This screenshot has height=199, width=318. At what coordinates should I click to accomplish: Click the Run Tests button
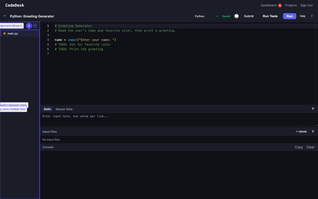coord(270,16)
